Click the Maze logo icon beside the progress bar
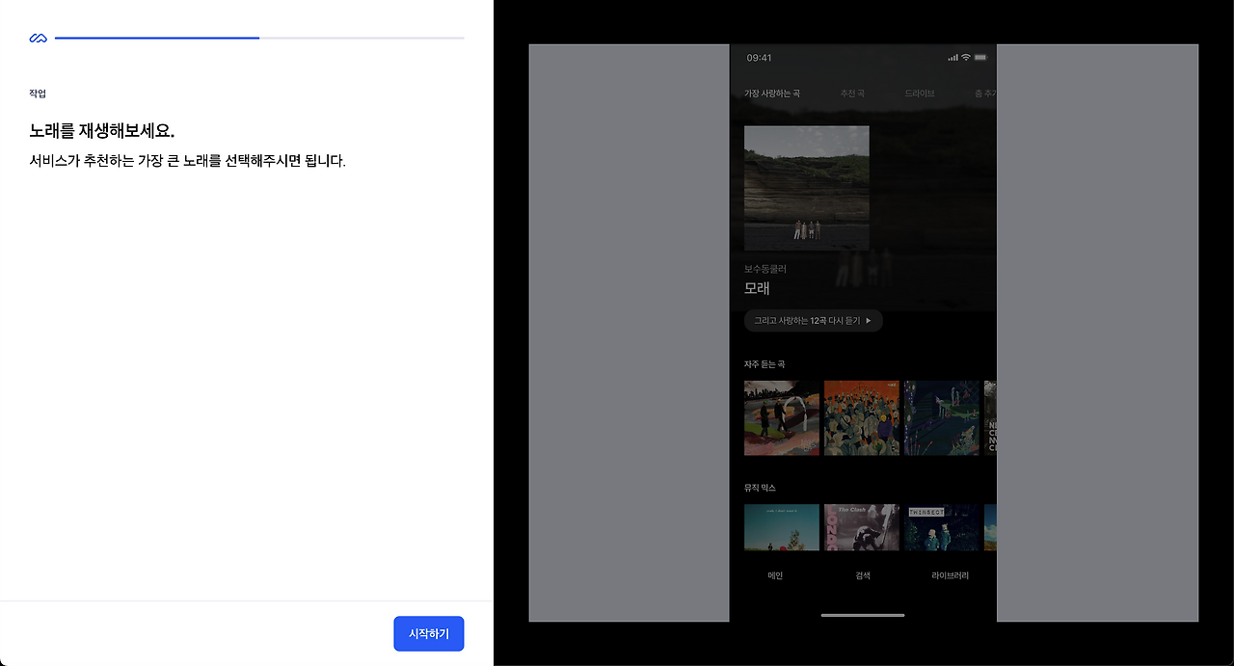Image resolution: width=1234 pixels, height=666 pixels. (x=38, y=39)
